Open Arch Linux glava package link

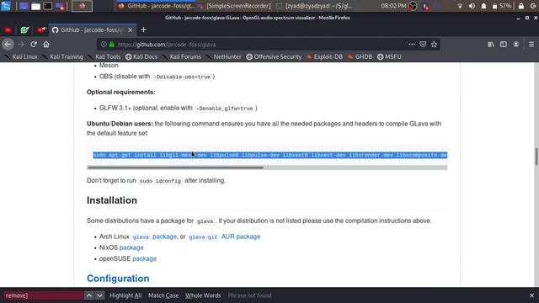click(x=154, y=237)
